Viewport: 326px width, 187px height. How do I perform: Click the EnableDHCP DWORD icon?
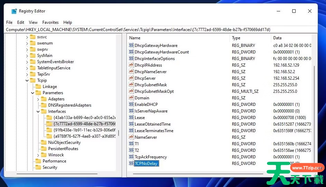pyautogui.click(x=131, y=104)
